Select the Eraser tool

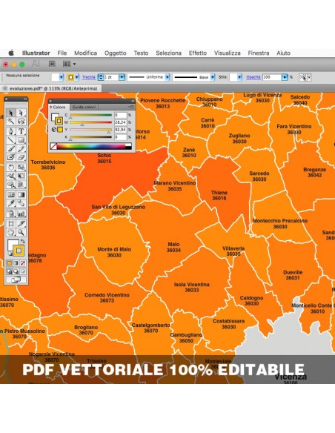pos(21,157)
